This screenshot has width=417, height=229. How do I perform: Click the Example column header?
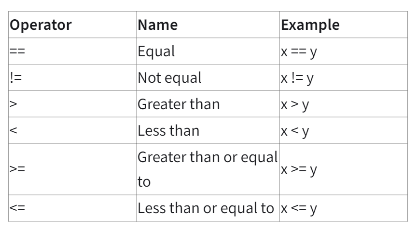pos(310,25)
